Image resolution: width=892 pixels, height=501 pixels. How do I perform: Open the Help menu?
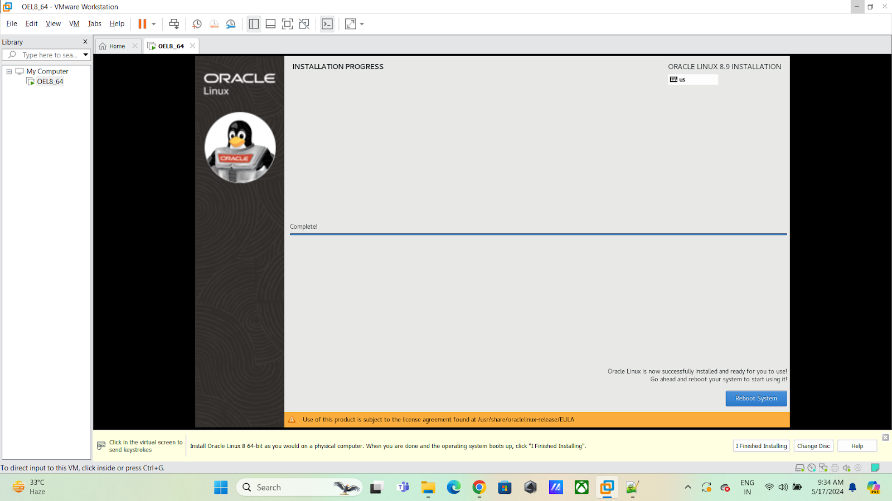point(117,23)
